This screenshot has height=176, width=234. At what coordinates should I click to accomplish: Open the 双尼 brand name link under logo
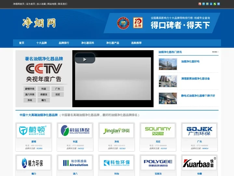click(x=158, y=141)
